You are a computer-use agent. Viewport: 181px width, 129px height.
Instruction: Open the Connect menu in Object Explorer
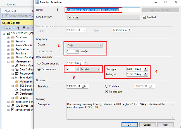(x=8, y=28)
